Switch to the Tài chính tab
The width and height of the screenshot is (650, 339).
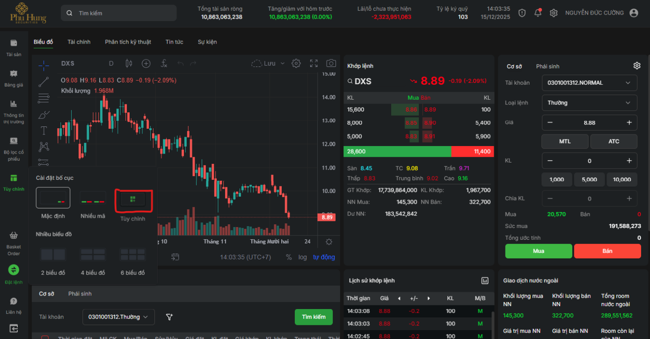tap(79, 42)
